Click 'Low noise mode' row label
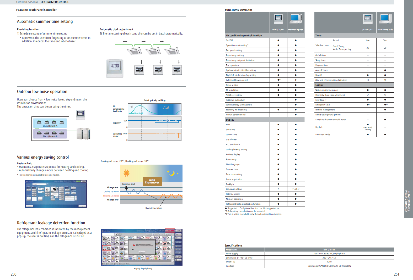This screenshot has width=413, height=280. point(323,135)
